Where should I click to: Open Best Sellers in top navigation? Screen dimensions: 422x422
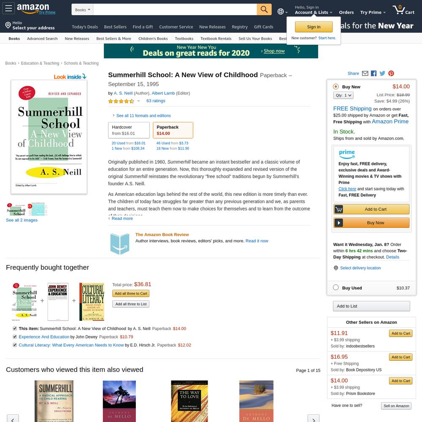coord(115,27)
